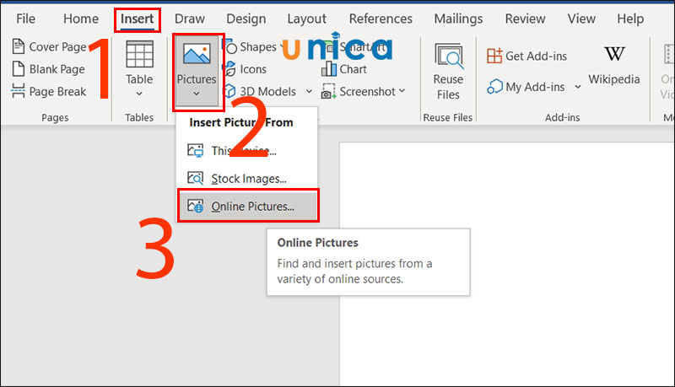Image resolution: width=675 pixels, height=387 pixels.
Task: Click the Cover Page icon
Action: [x=18, y=46]
